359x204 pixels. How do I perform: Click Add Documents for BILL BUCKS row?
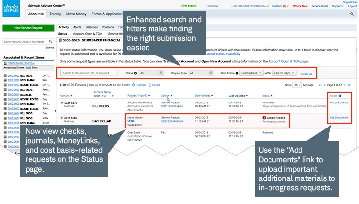[x=339, y=102]
